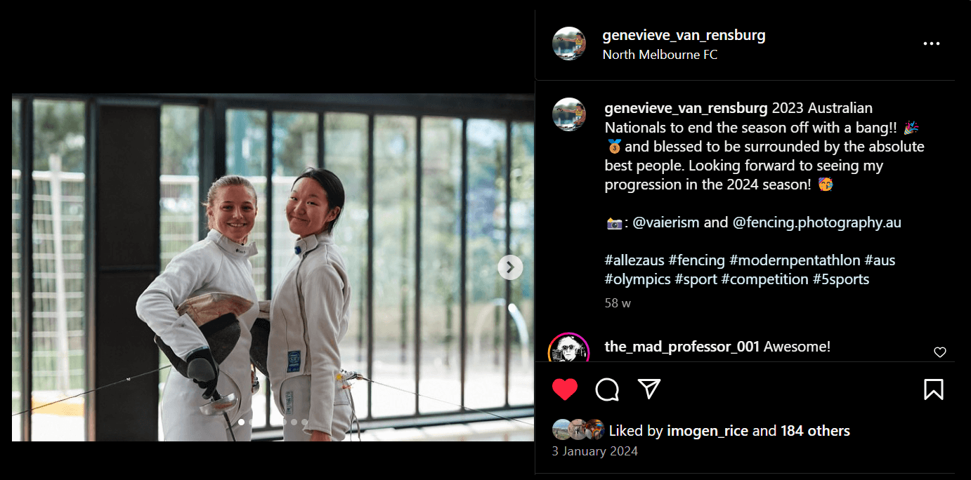The width and height of the screenshot is (971, 480).
Task: Share the post via paper plane icon
Action: coord(649,389)
